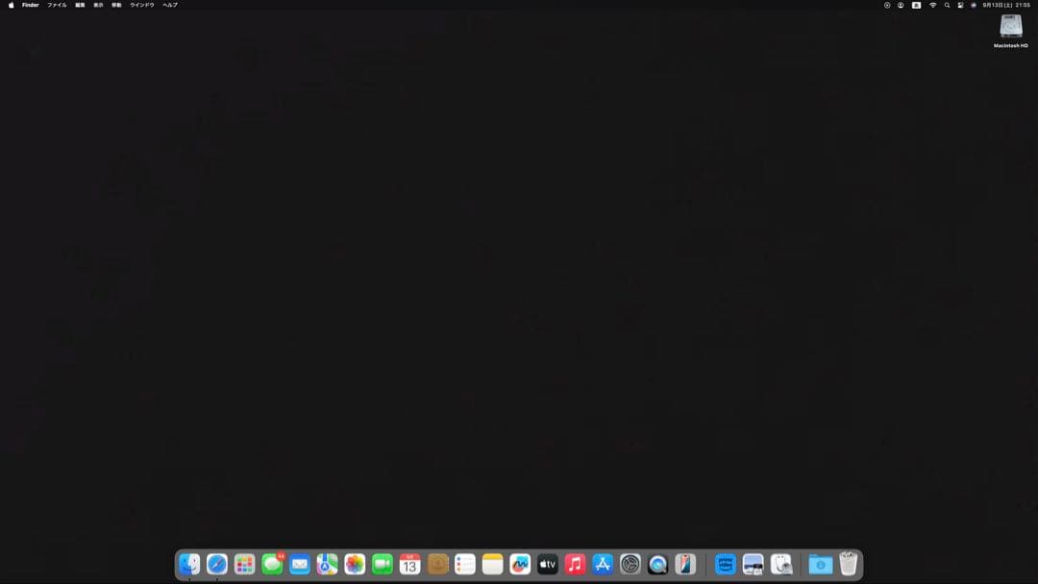Open the Wi-Fi status menu
The width and height of the screenshot is (1038, 584).
(x=933, y=5)
